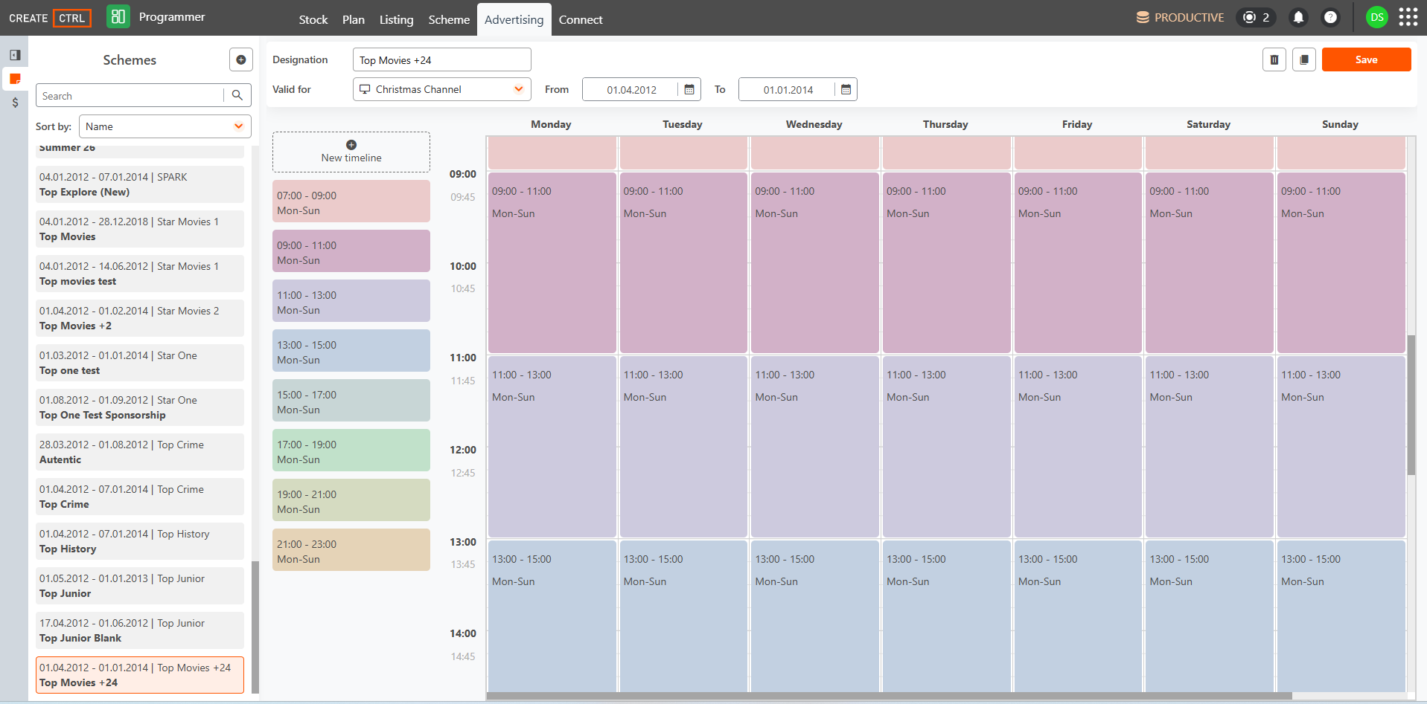Open the To date calendar picker

pos(846,89)
